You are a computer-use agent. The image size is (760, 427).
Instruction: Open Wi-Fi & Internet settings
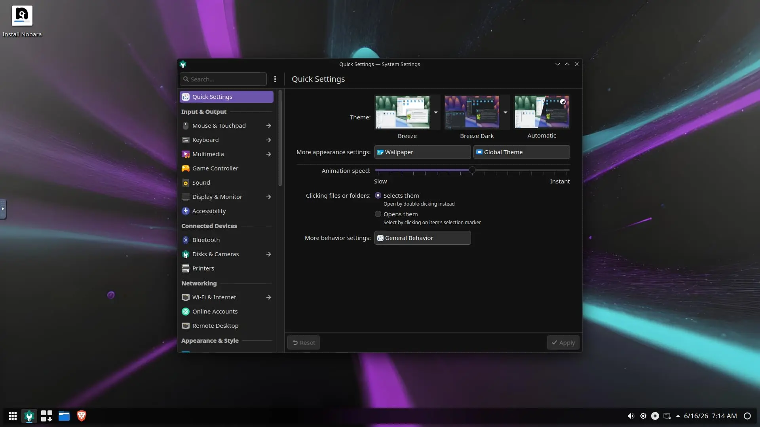[226, 297]
